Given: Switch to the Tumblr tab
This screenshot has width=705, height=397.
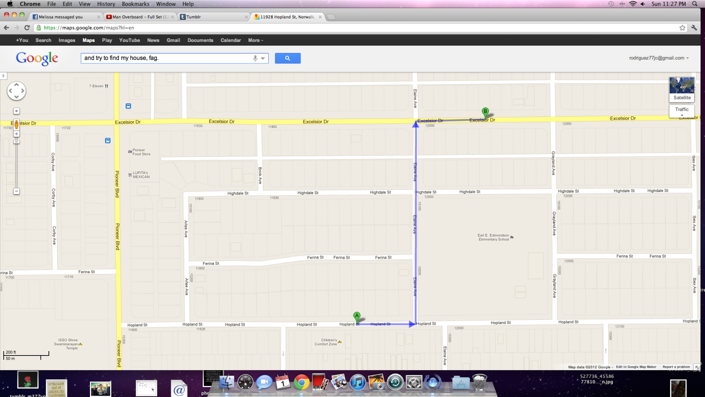Looking at the screenshot, I should coord(214,17).
